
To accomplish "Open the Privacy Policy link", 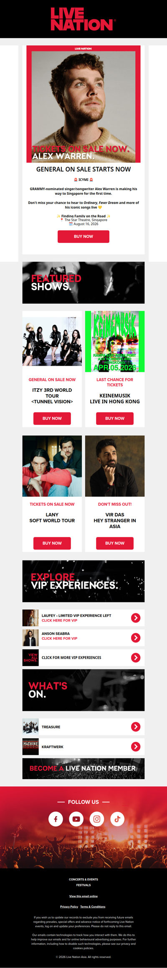I will click(69, 906).
